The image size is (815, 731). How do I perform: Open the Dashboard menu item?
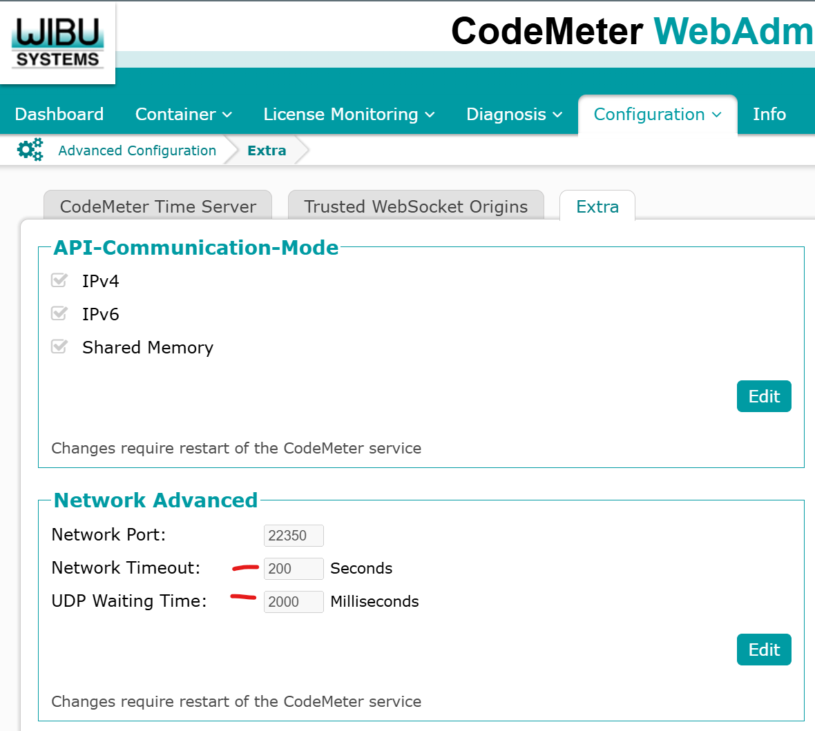tap(59, 115)
